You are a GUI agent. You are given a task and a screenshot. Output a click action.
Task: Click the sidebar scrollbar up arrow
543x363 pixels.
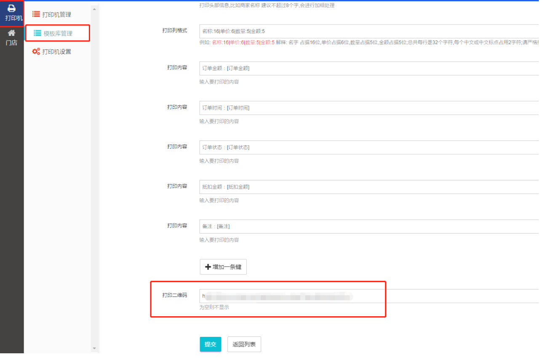pos(94,9)
